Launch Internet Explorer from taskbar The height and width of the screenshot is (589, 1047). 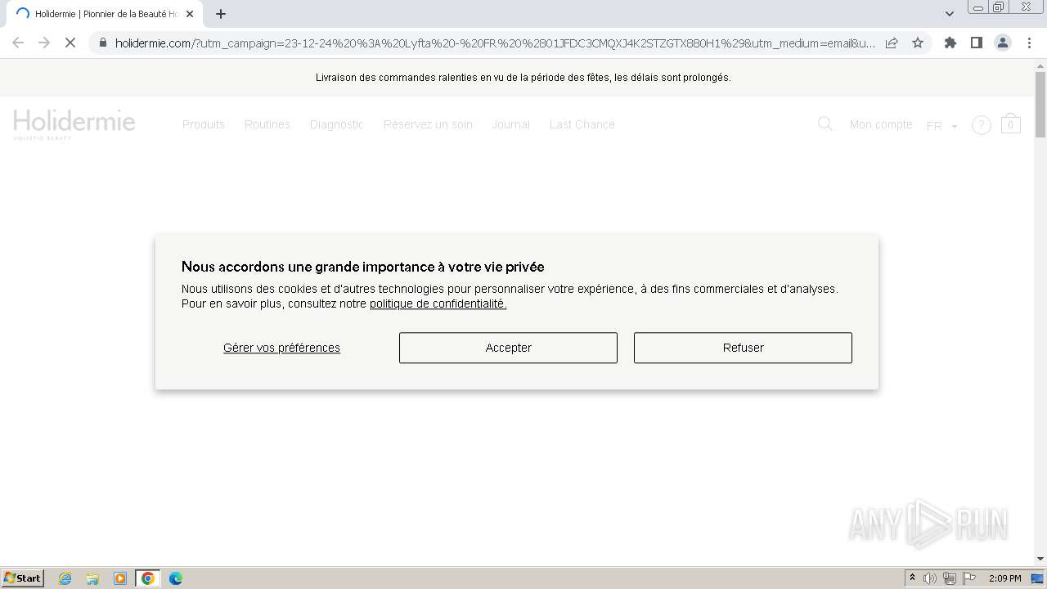65,578
